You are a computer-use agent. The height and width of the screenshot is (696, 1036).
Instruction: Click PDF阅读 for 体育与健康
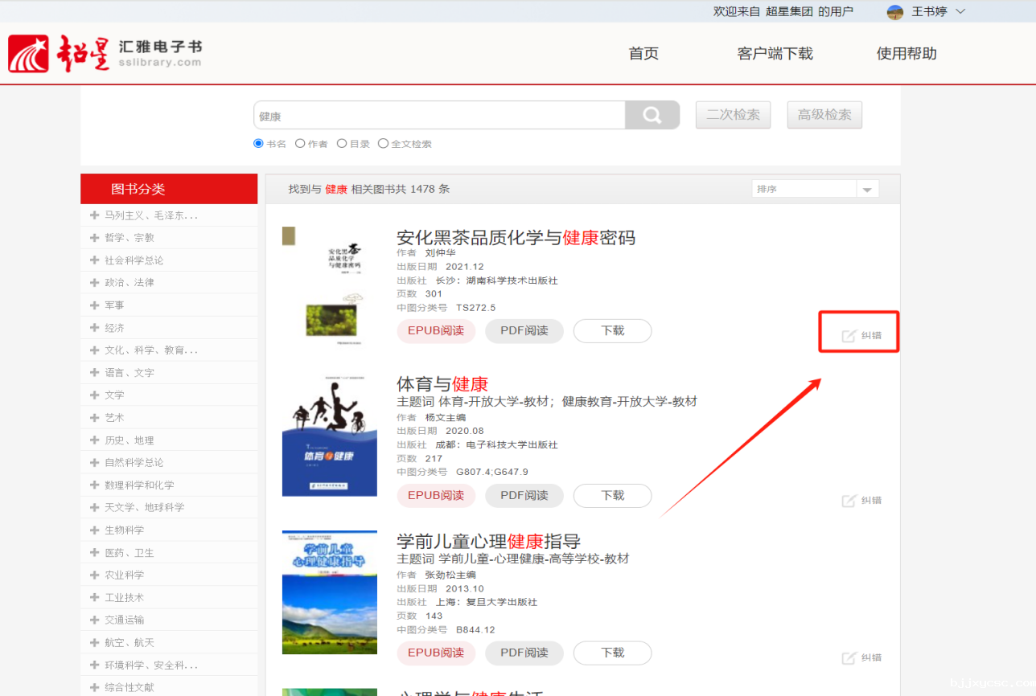point(524,496)
